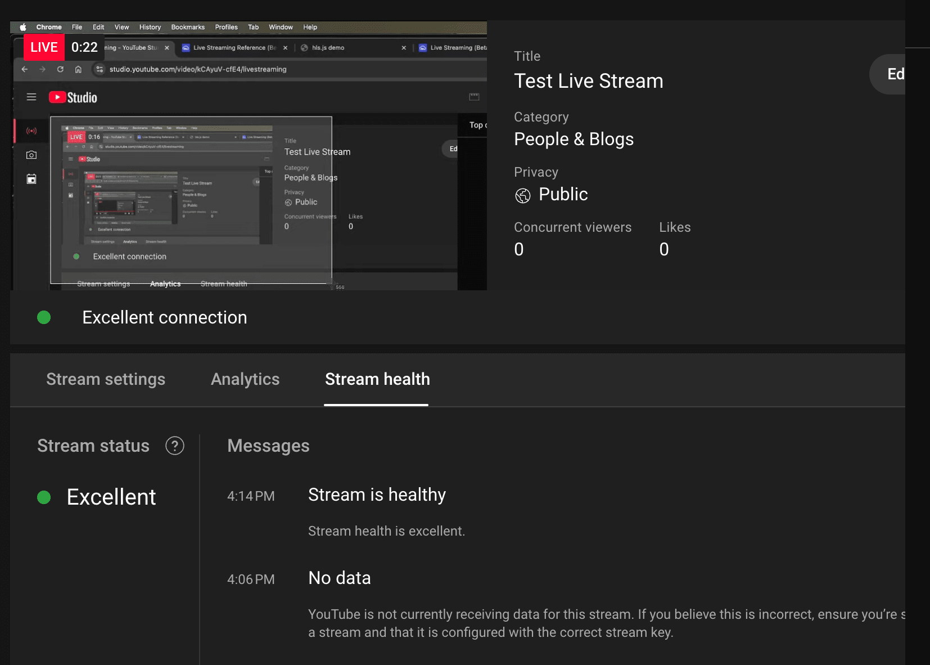Screen dimensions: 930x665
Task: Click the reload page icon in the preview
Action: [x=60, y=69]
